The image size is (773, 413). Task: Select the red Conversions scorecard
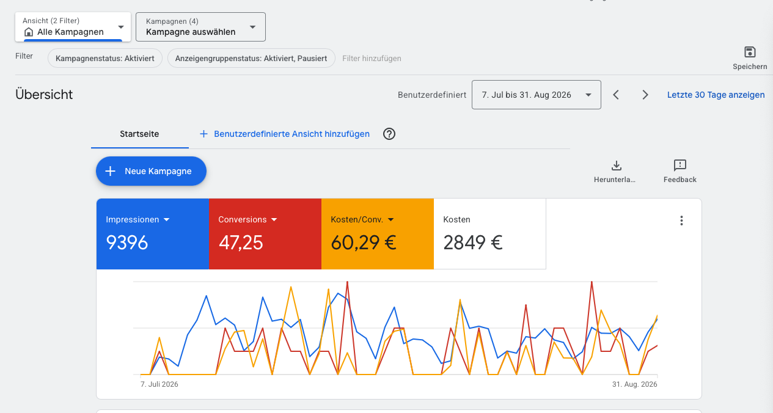[265, 234]
